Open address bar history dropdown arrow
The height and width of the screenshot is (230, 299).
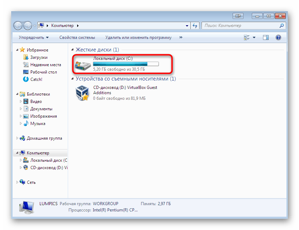(187, 26)
